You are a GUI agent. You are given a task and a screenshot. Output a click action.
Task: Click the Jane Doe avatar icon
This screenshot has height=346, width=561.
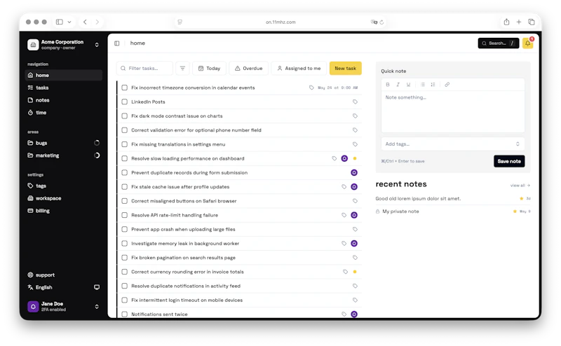pyautogui.click(x=33, y=306)
